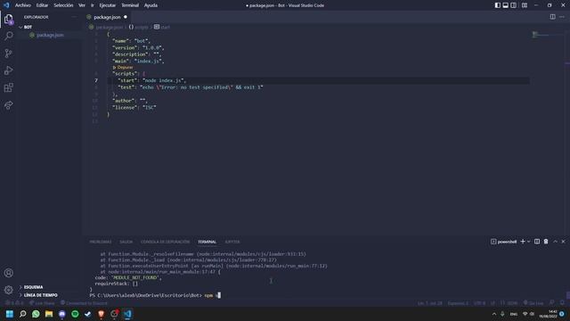
Task: Click Explorer panel more actions ellipsis
Action: pyautogui.click(x=75, y=17)
